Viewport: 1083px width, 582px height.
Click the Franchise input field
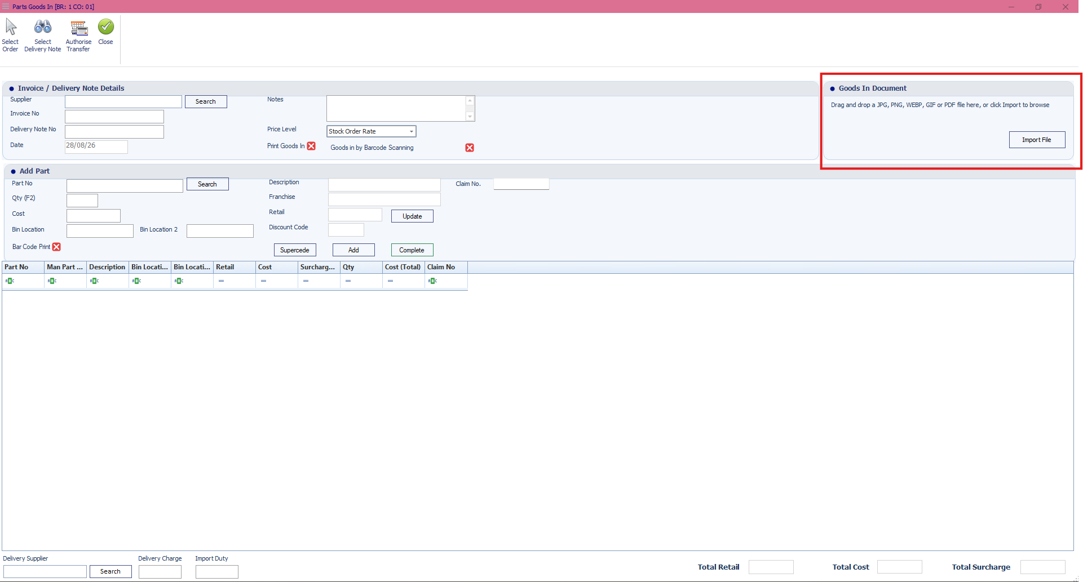click(x=384, y=199)
